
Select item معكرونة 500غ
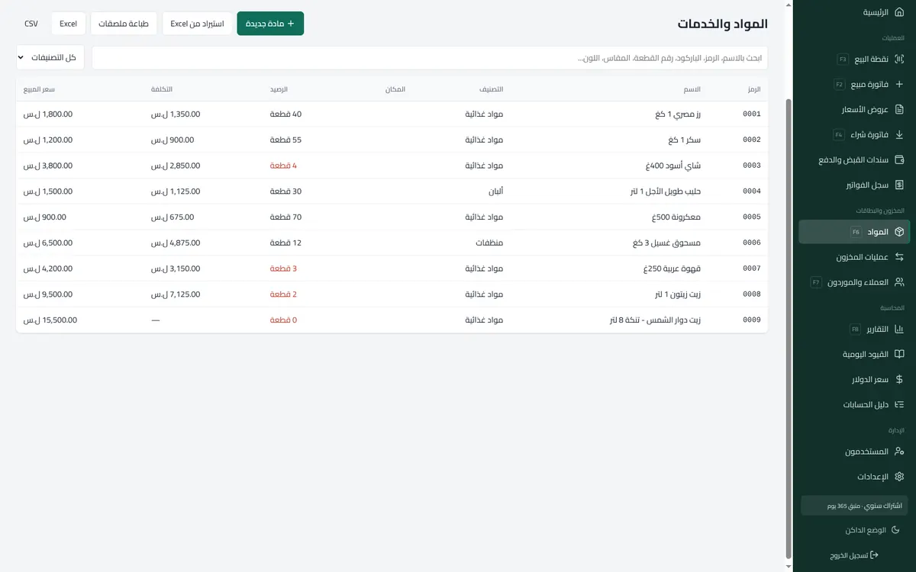coord(392,217)
